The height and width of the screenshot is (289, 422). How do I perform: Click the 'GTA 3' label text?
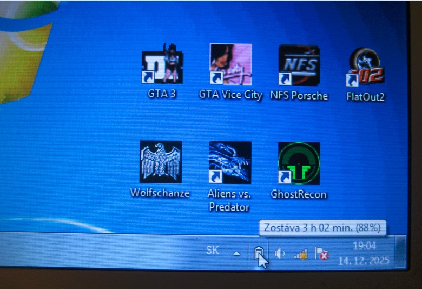(x=162, y=94)
